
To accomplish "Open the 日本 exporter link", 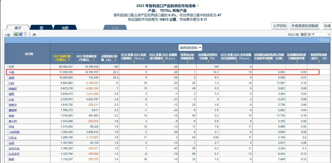I will click(x=11, y=100).
